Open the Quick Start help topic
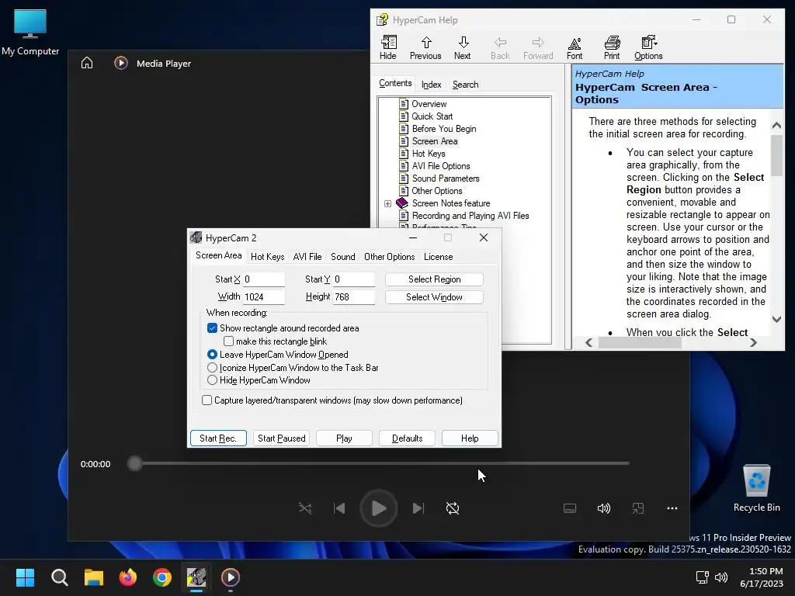The image size is (795, 596). (432, 116)
